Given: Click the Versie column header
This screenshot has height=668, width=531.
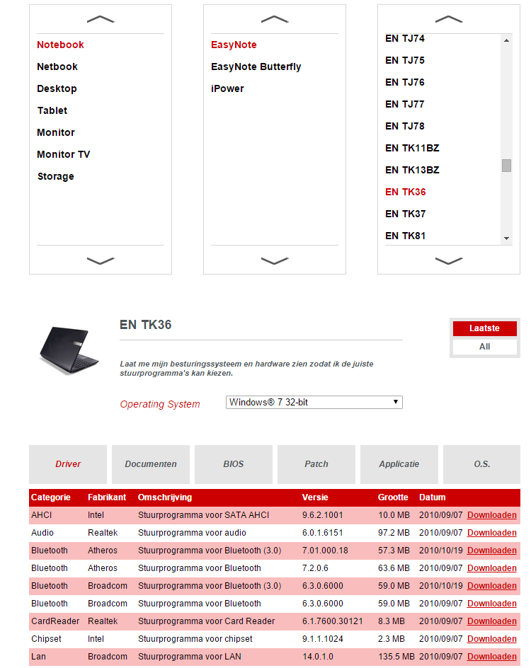Looking at the screenshot, I should coord(315,497).
